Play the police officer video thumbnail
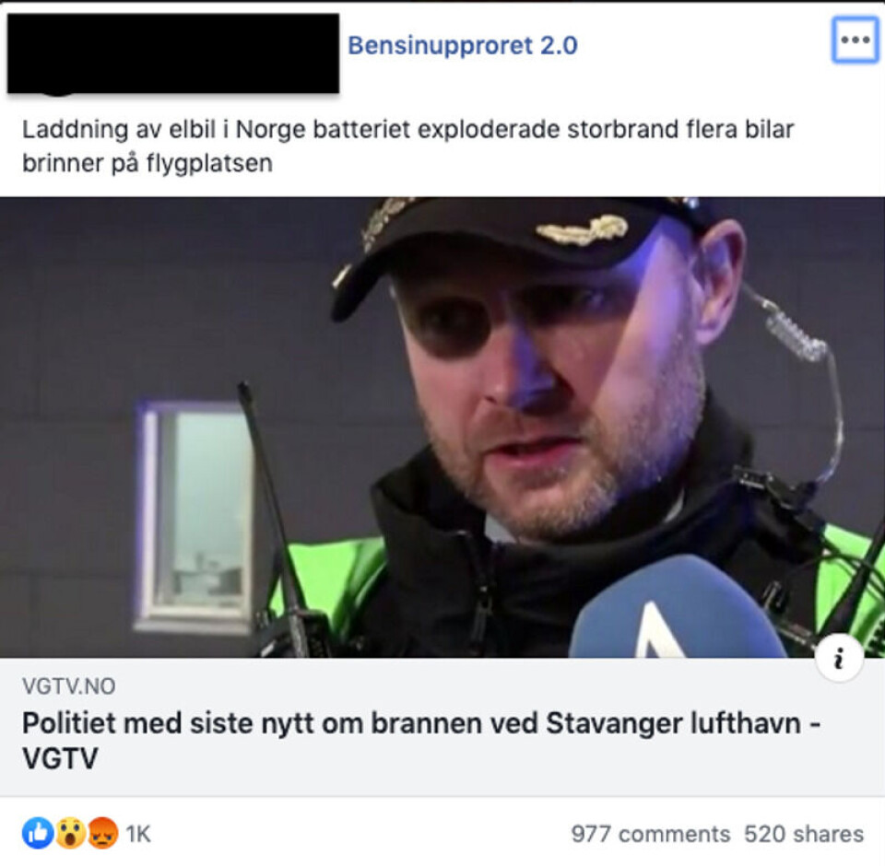Screen dimensions: 885x866 pos(442,427)
